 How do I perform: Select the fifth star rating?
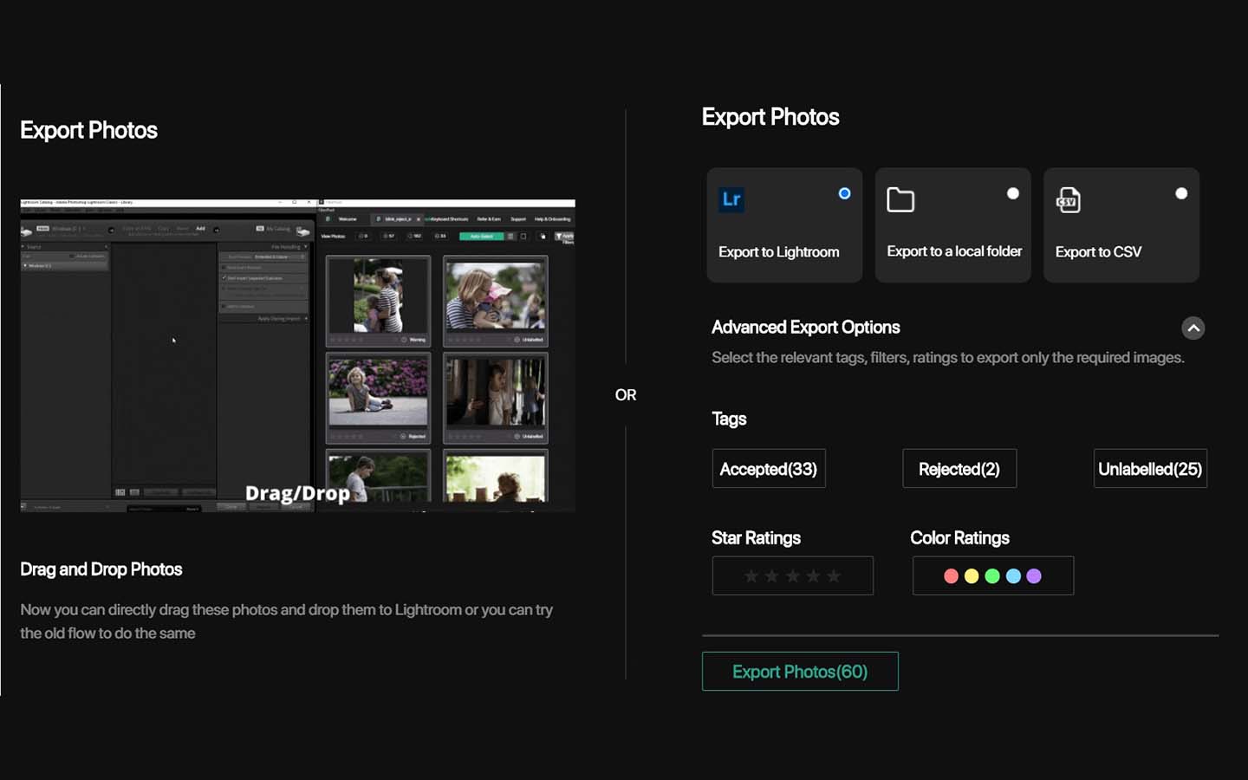point(834,575)
